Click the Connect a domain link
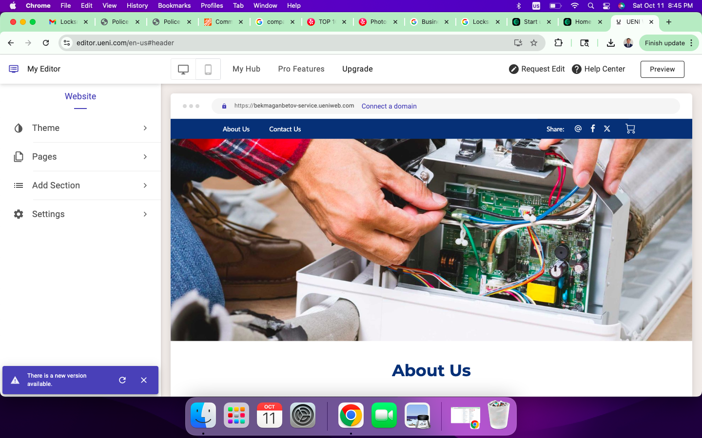Image resolution: width=702 pixels, height=438 pixels. pyautogui.click(x=389, y=106)
